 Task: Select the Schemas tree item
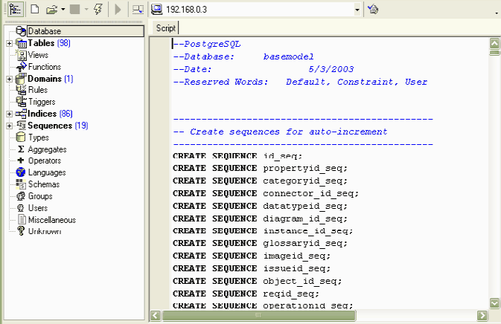point(44,184)
